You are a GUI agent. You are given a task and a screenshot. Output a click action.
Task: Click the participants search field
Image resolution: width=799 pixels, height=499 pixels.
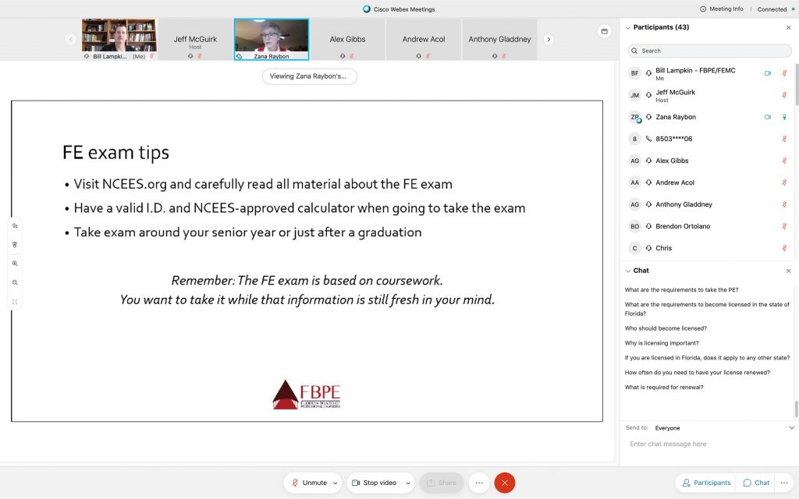click(708, 51)
